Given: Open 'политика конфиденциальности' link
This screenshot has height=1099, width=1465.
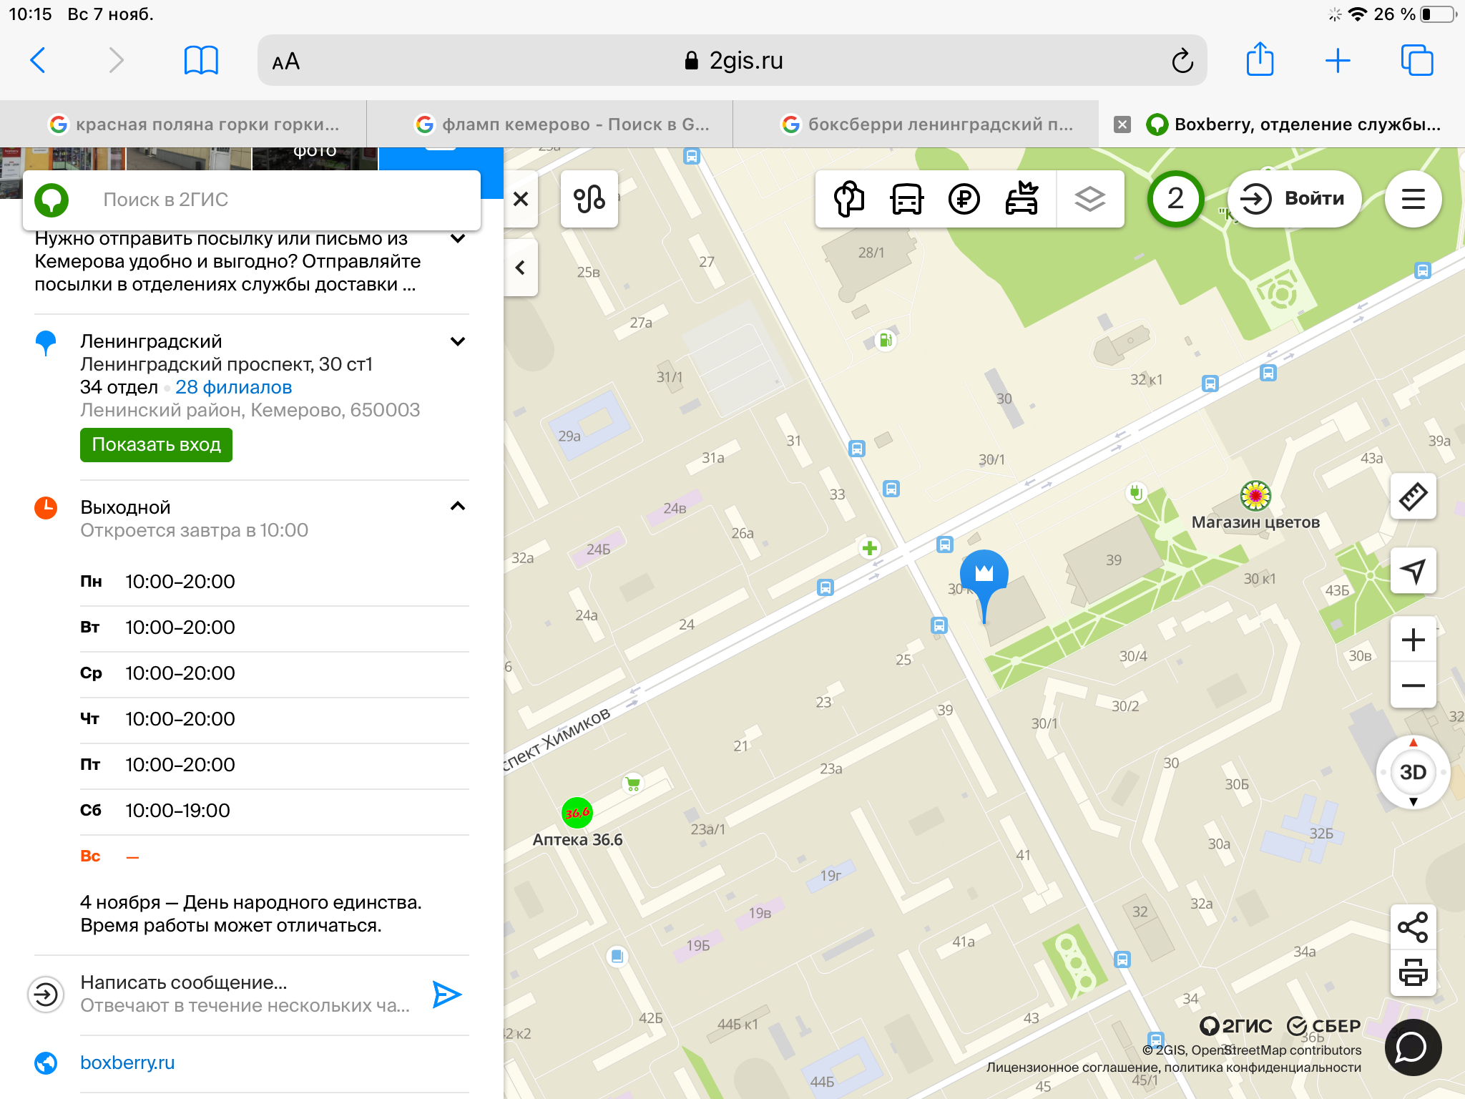Looking at the screenshot, I should [x=1263, y=1068].
